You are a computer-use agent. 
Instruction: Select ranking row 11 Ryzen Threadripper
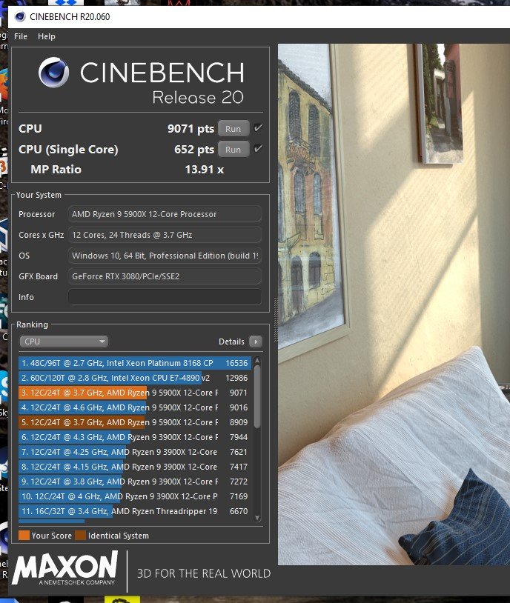click(135, 511)
